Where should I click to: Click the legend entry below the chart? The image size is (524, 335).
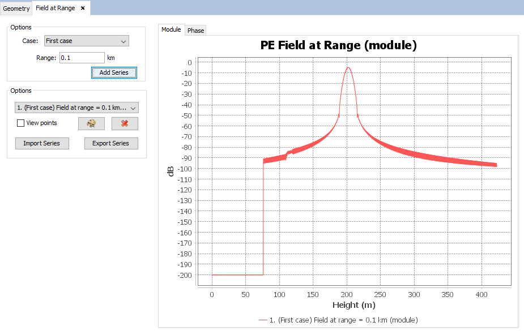[x=338, y=320]
